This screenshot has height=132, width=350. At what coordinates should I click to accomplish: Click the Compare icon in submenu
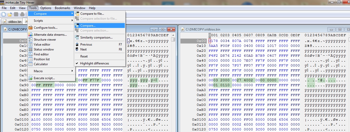click(x=77, y=26)
